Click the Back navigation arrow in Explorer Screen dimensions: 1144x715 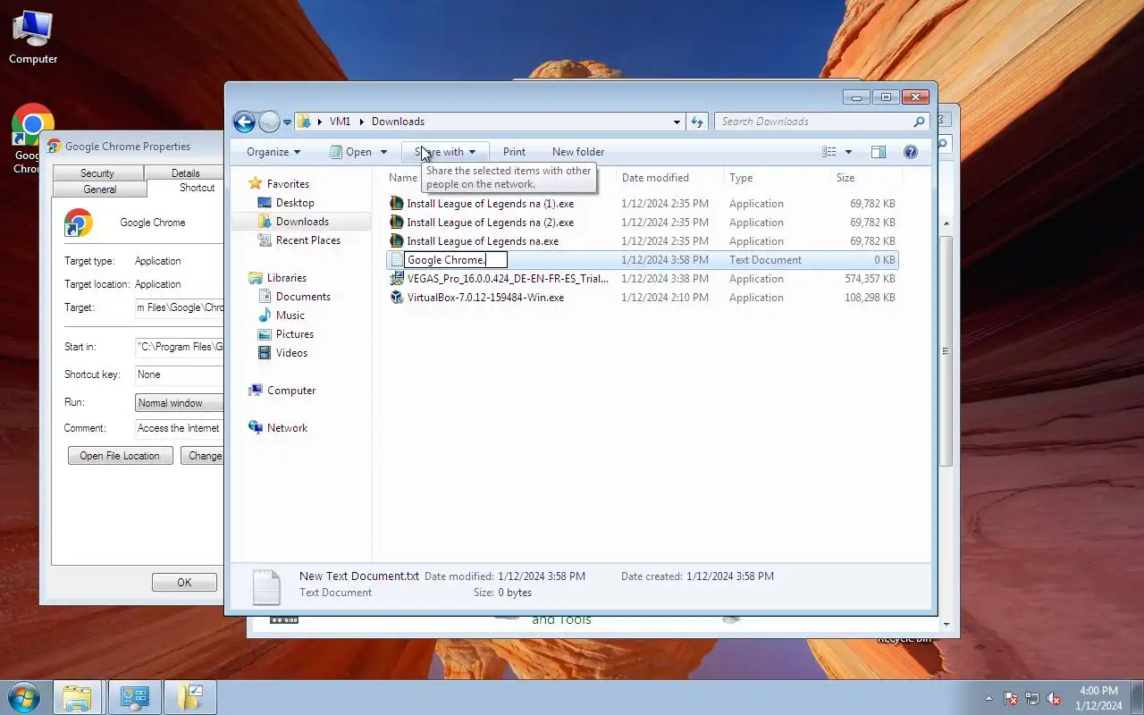coord(244,122)
